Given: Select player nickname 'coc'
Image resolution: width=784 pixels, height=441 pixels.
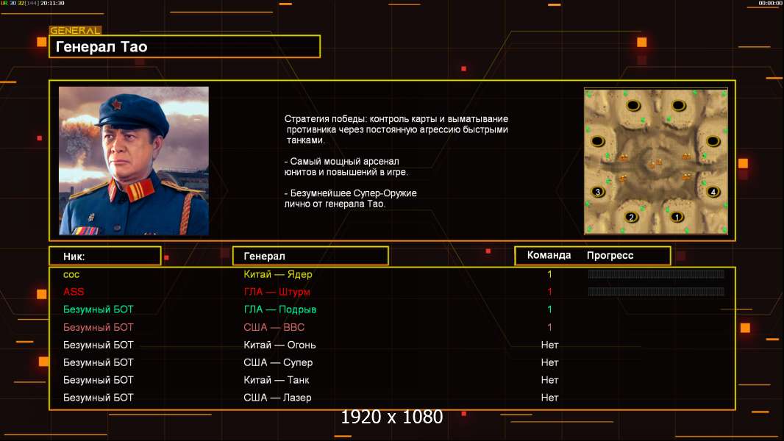Looking at the screenshot, I should (x=71, y=274).
